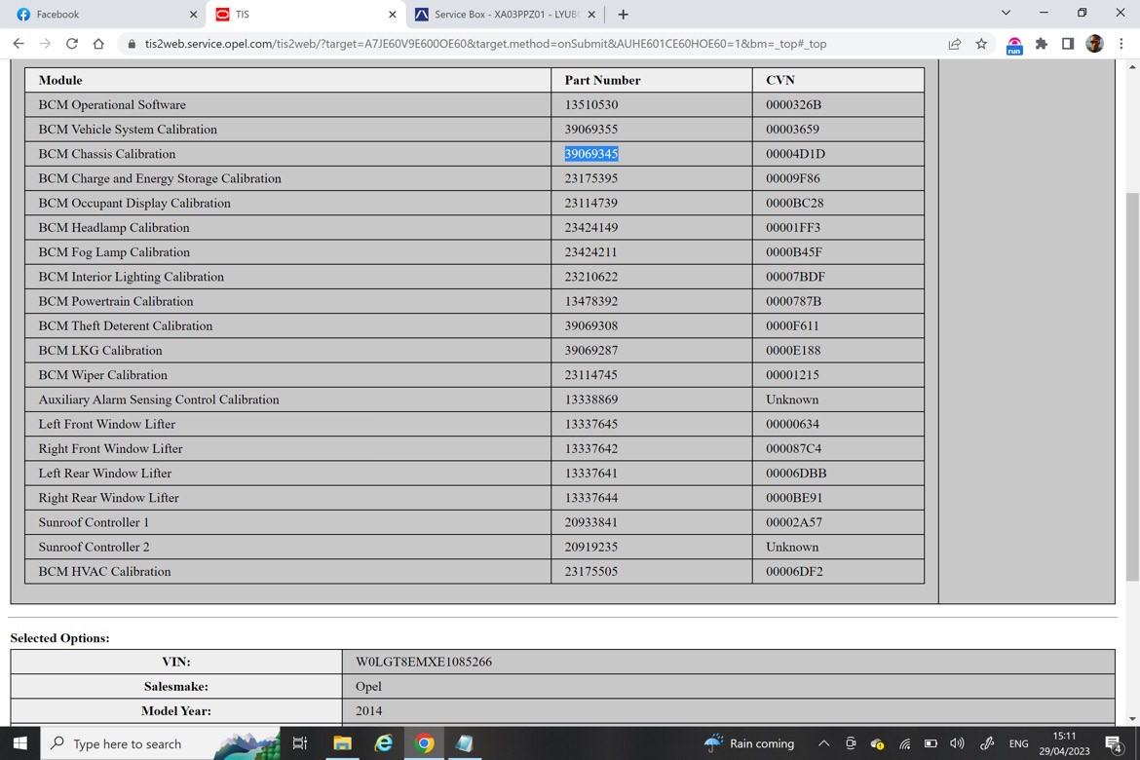Open Task View on taskbar

(299, 743)
